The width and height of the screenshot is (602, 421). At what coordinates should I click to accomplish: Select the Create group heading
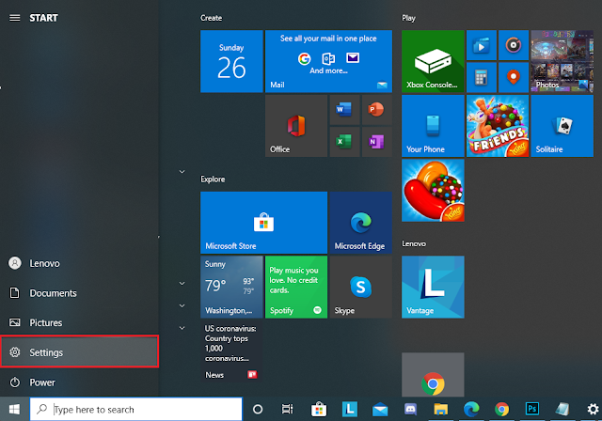coord(211,18)
